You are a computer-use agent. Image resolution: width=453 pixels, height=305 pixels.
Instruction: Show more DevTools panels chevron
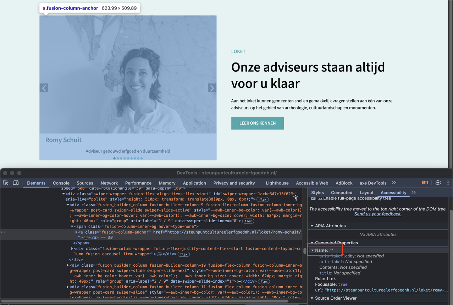(x=394, y=183)
